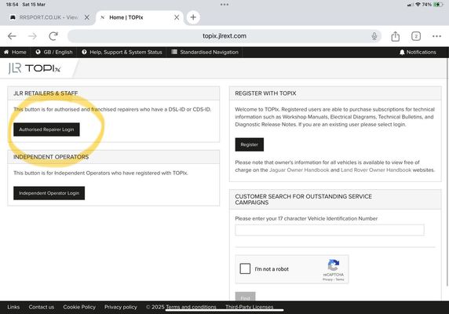The width and height of the screenshot is (449, 314).
Task: Open reCAPTCHA Terms link
Action: click(x=340, y=279)
